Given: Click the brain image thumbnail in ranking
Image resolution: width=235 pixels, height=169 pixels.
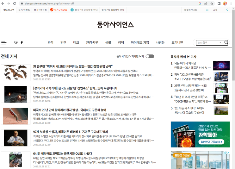Looking at the screenshot, I should [x=221, y=66].
